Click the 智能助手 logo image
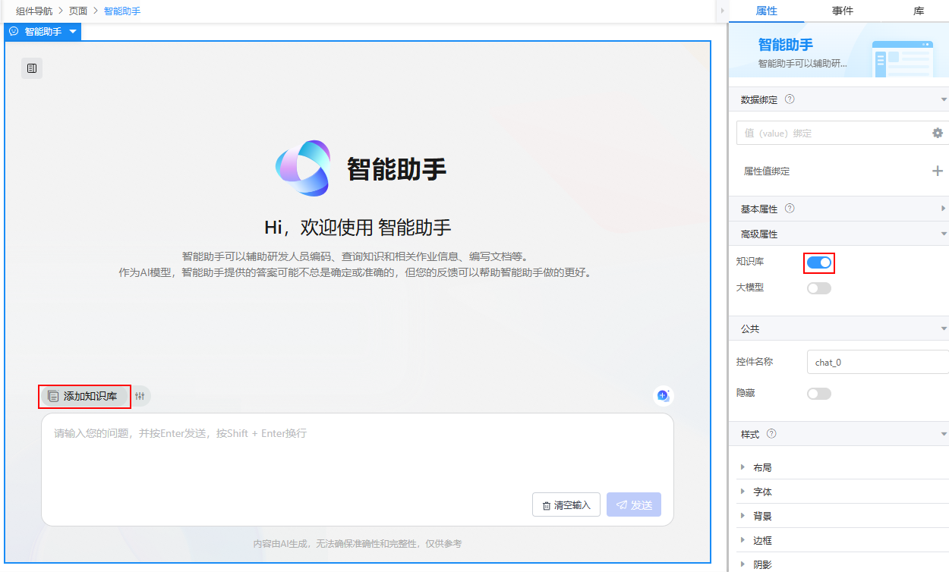 303,168
